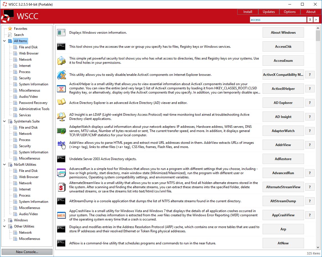
Task: Select System Information under All Items
Action: coord(33,84)
